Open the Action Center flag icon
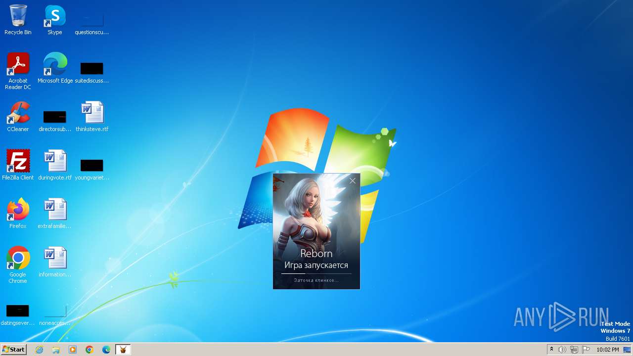633x356 pixels. click(x=586, y=350)
